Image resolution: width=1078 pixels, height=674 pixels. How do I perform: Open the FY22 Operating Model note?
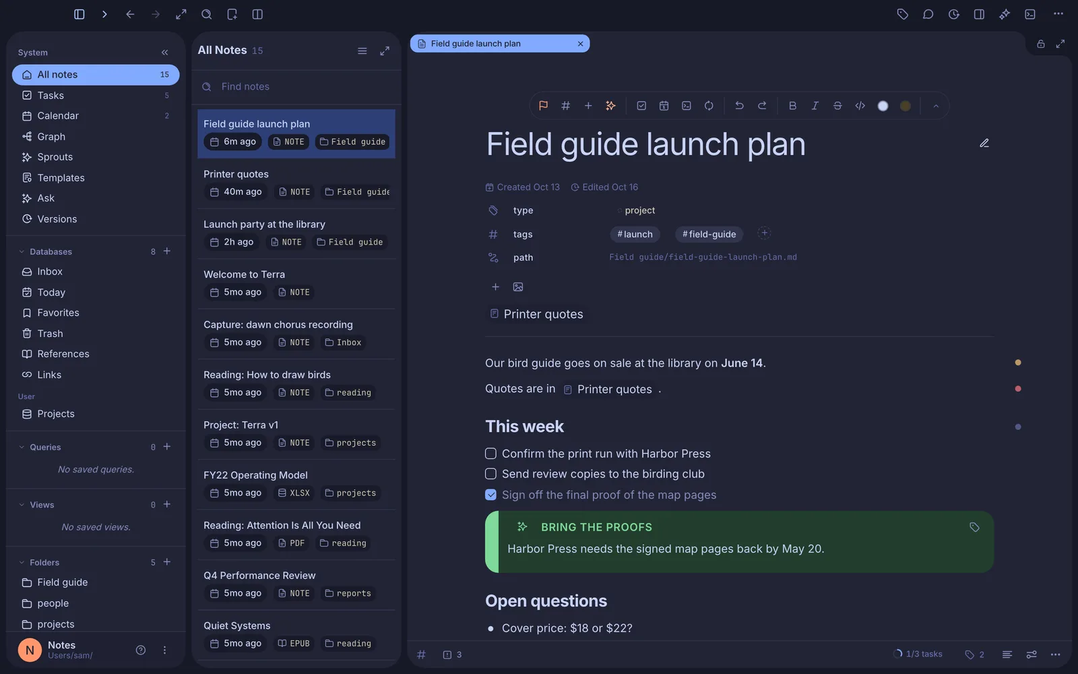click(296, 485)
